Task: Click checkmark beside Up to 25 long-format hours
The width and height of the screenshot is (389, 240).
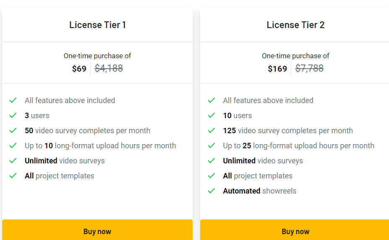Action: [211, 146]
